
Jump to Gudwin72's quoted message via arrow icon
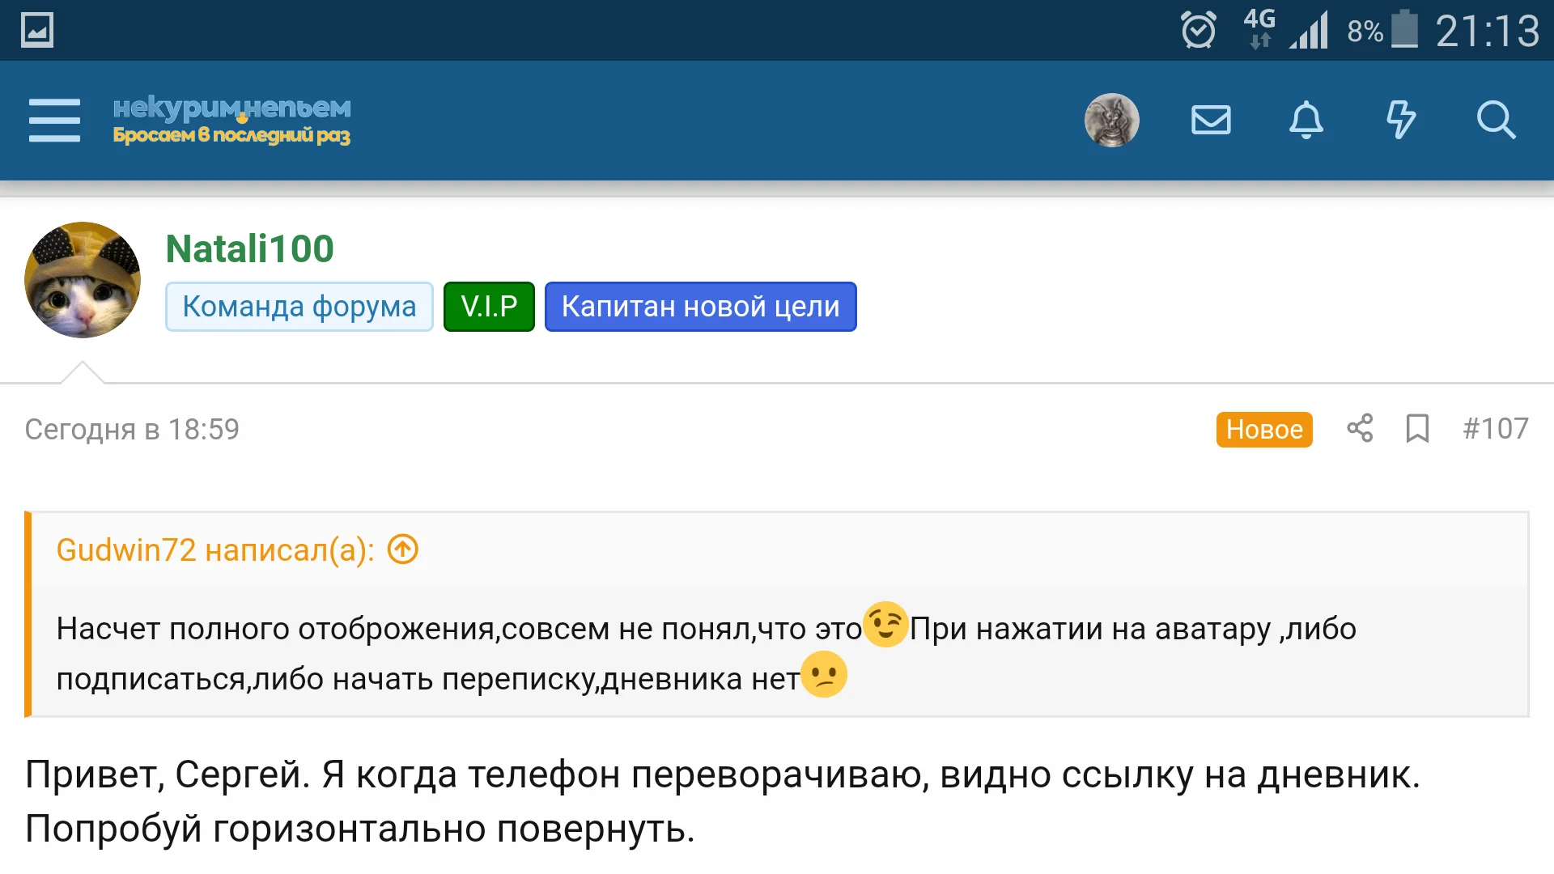tap(401, 549)
